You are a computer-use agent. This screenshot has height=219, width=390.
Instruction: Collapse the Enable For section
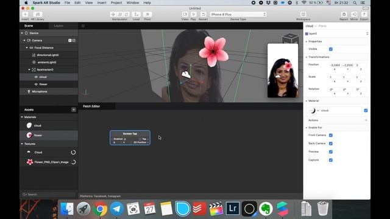307,128
